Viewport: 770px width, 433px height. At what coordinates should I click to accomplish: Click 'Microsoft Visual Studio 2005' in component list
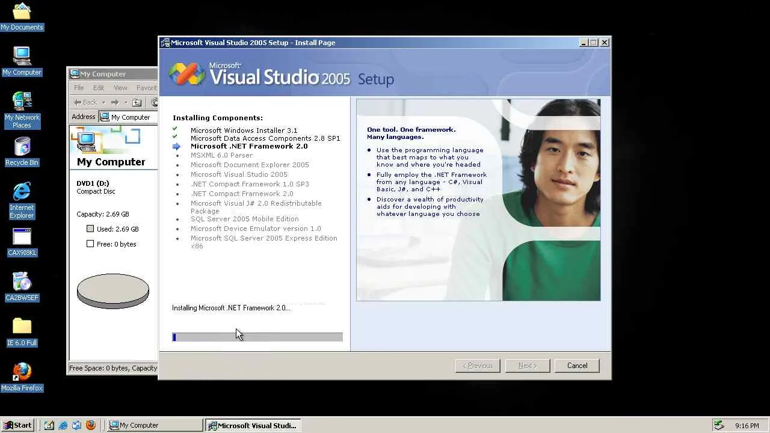click(239, 174)
